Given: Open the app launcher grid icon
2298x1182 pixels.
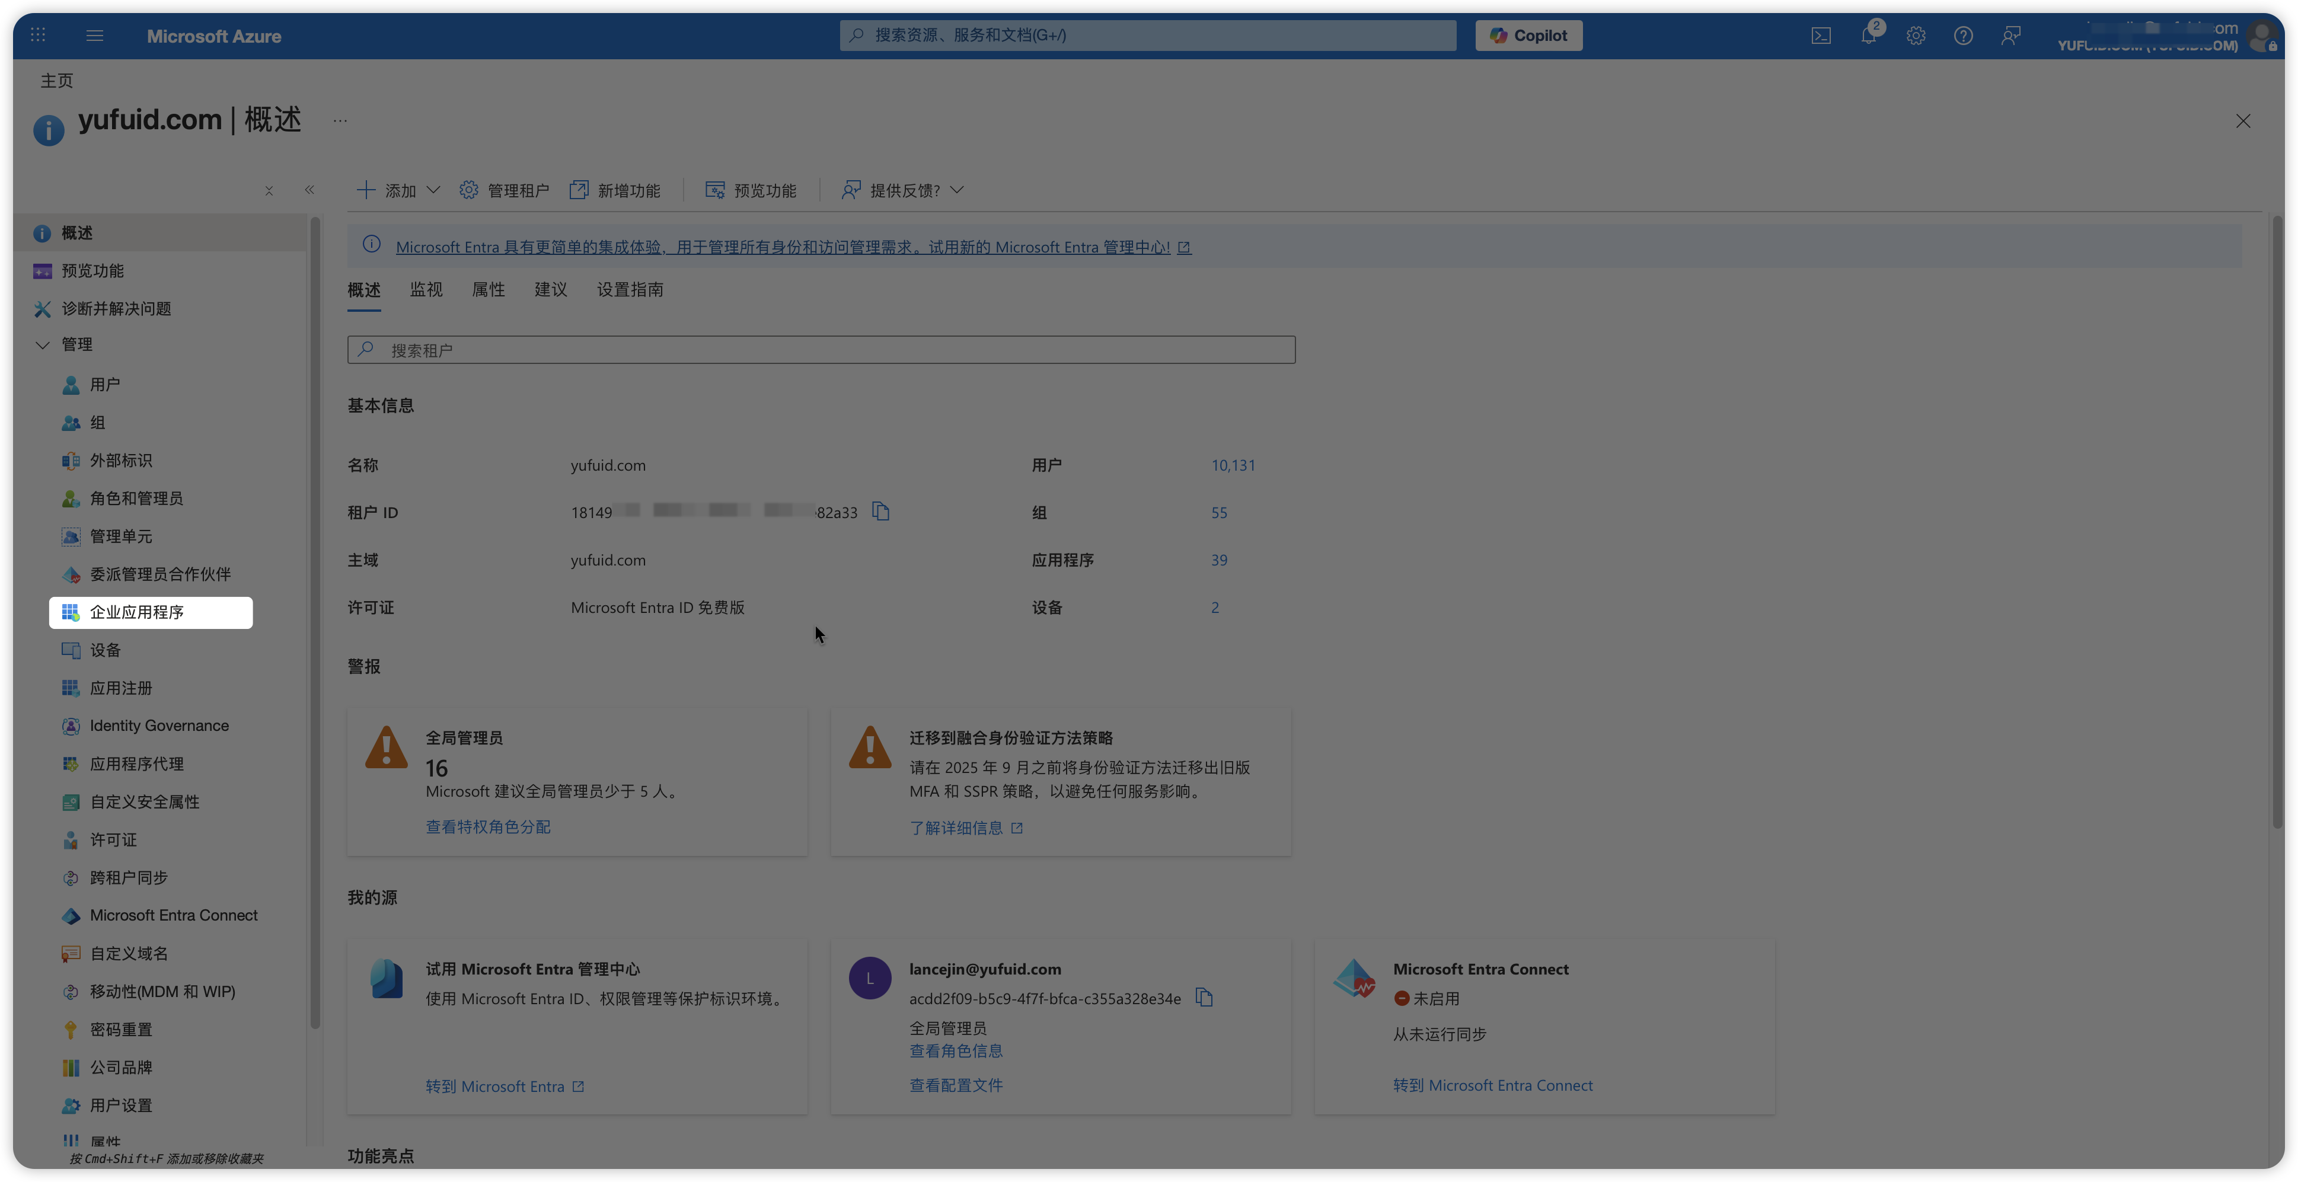Looking at the screenshot, I should [x=37, y=36].
